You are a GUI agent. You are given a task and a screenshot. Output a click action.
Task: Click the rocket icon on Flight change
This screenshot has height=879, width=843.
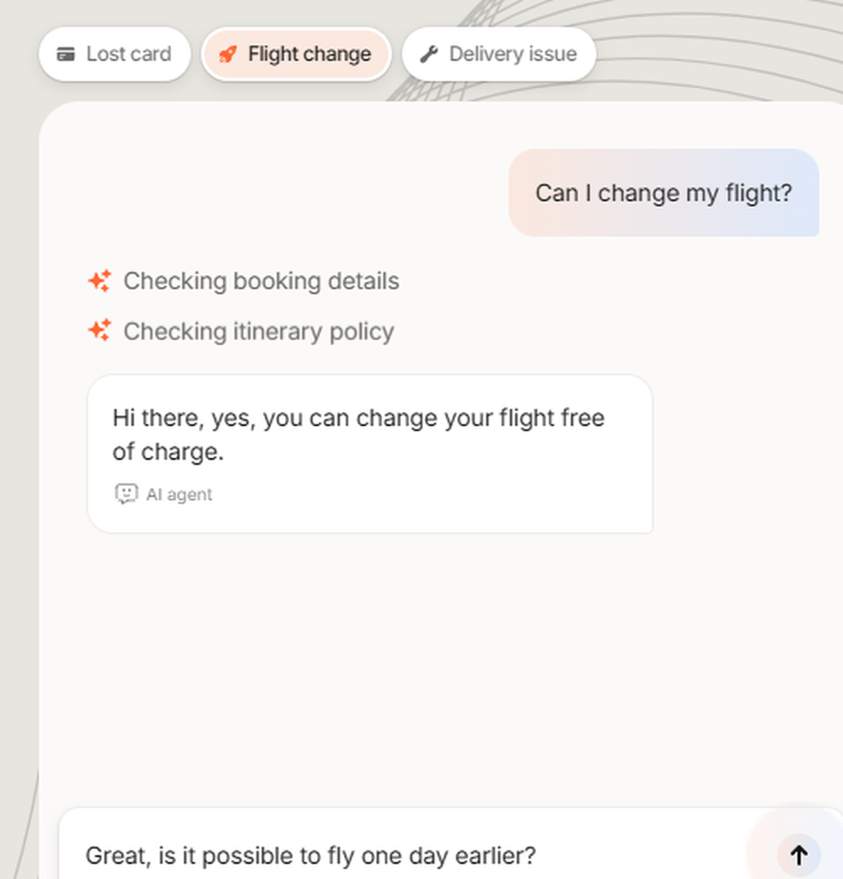(x=228, y=54)
